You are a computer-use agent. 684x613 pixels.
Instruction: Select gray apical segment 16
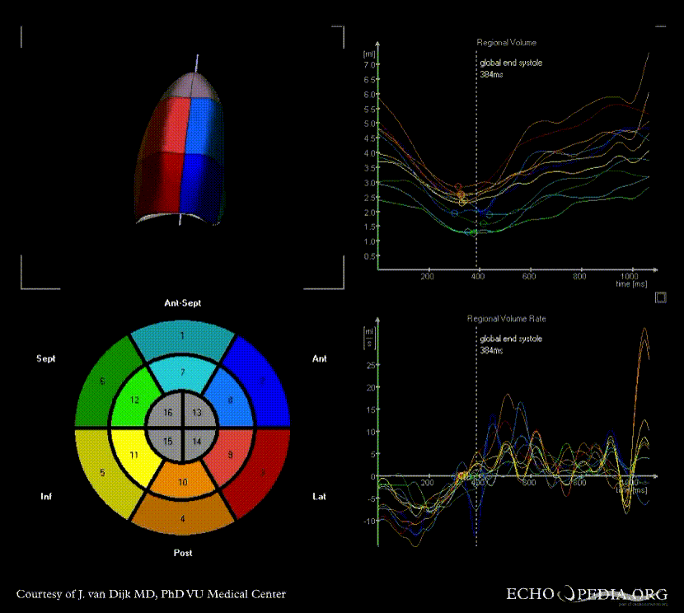(x=167, y=412)
